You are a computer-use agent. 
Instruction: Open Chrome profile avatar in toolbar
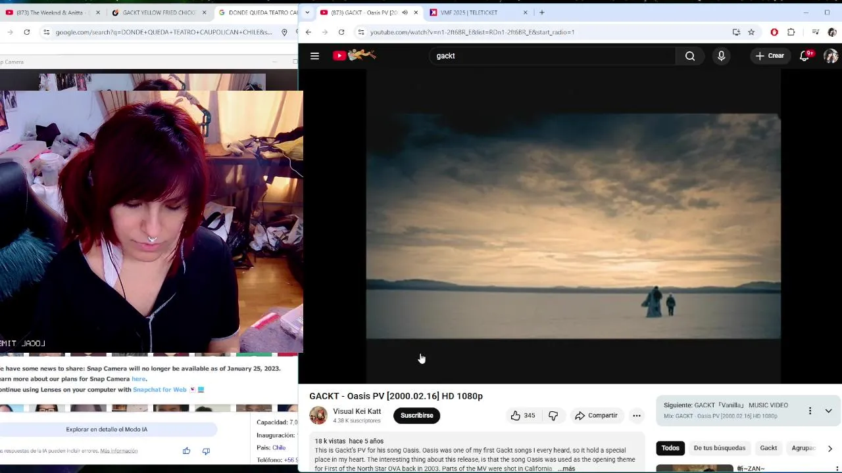(831, 32)
